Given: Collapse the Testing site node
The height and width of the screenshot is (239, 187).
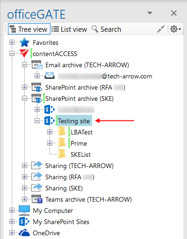Looking at the screenshot, I should coord(37,121).
